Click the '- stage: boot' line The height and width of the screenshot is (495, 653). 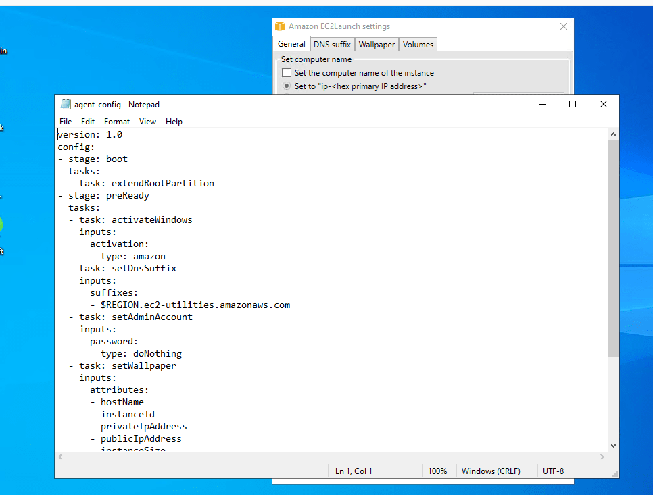(93, 159)
